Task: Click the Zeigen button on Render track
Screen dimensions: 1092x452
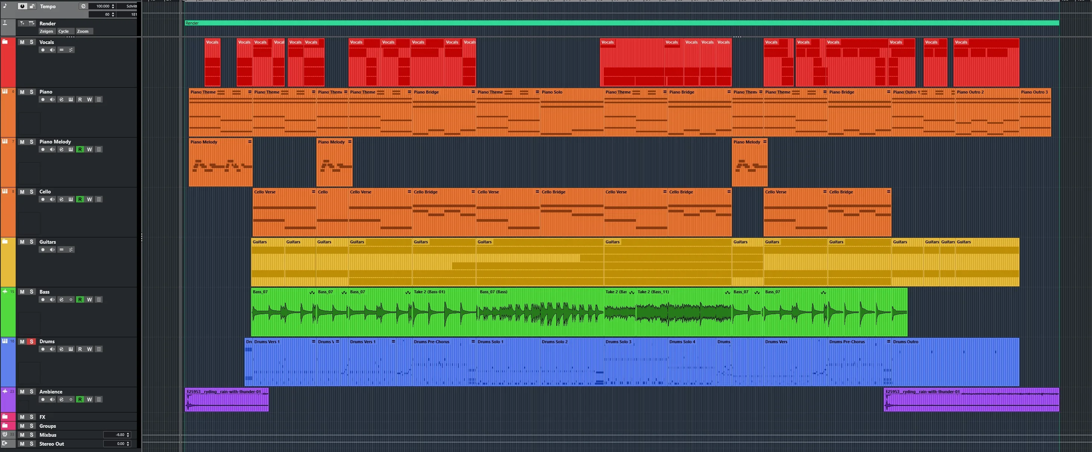Action: pos(47,31)
